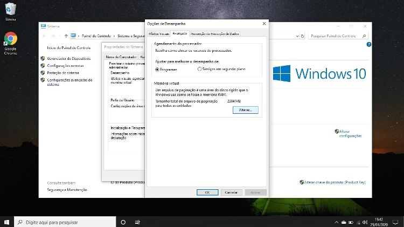
Task: Confirm with the OK button
Action: (207, 192)
